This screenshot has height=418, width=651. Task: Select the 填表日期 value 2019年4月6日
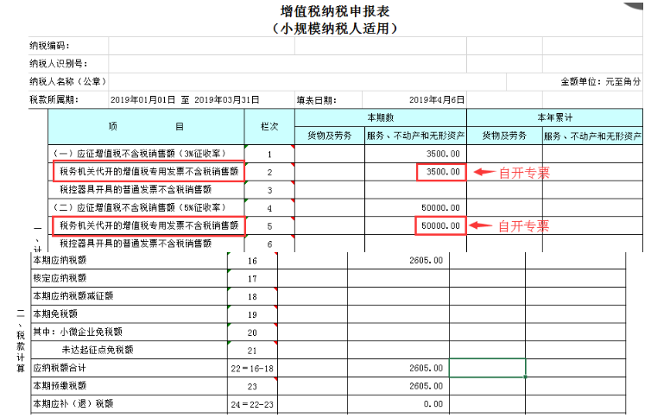pyautogui.click(x=436, y=100)
